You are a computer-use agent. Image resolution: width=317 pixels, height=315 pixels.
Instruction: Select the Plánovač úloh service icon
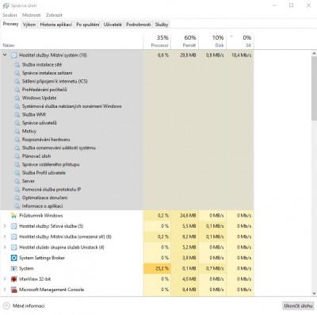17,156
